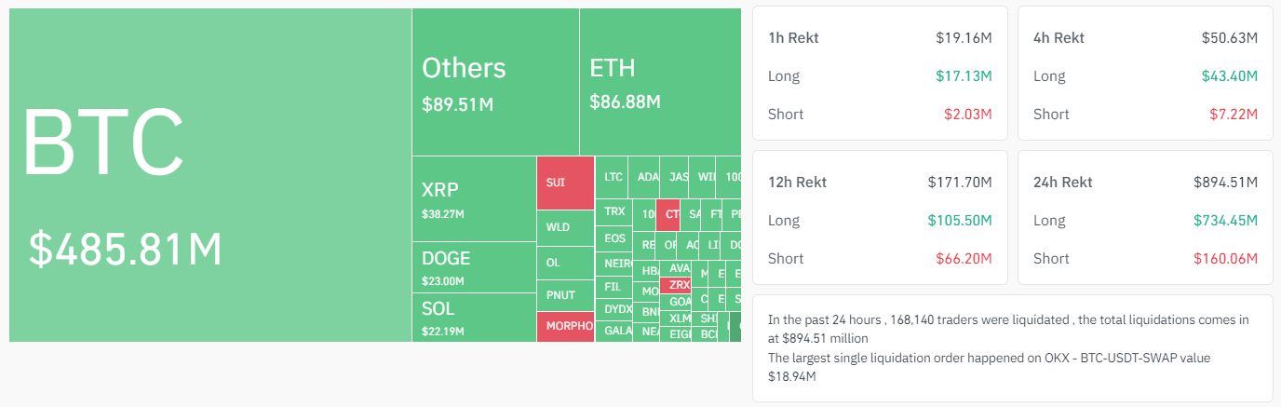1281x407 pixels.
Task: Select the EOS heatmap tile
Action: click(614, 238)
